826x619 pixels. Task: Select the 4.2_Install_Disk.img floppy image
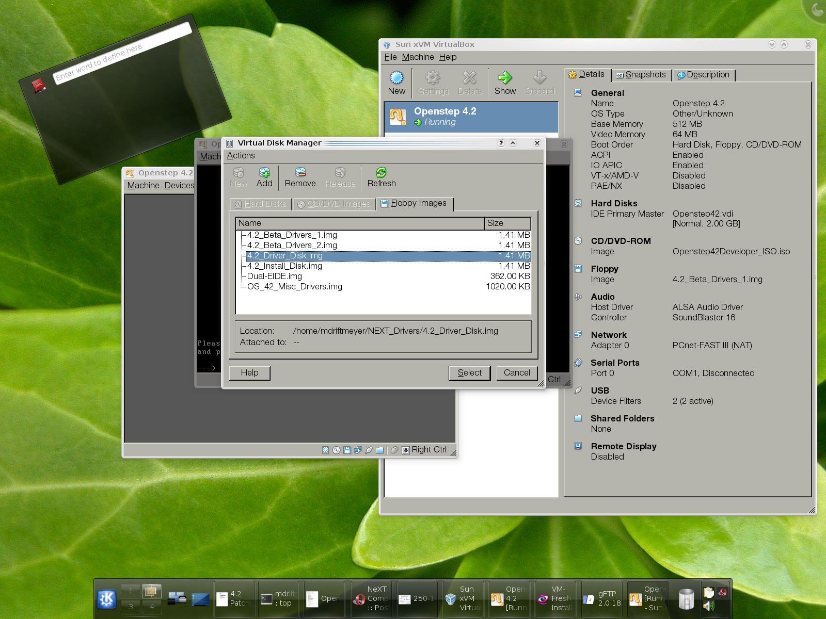pos(284,266)
